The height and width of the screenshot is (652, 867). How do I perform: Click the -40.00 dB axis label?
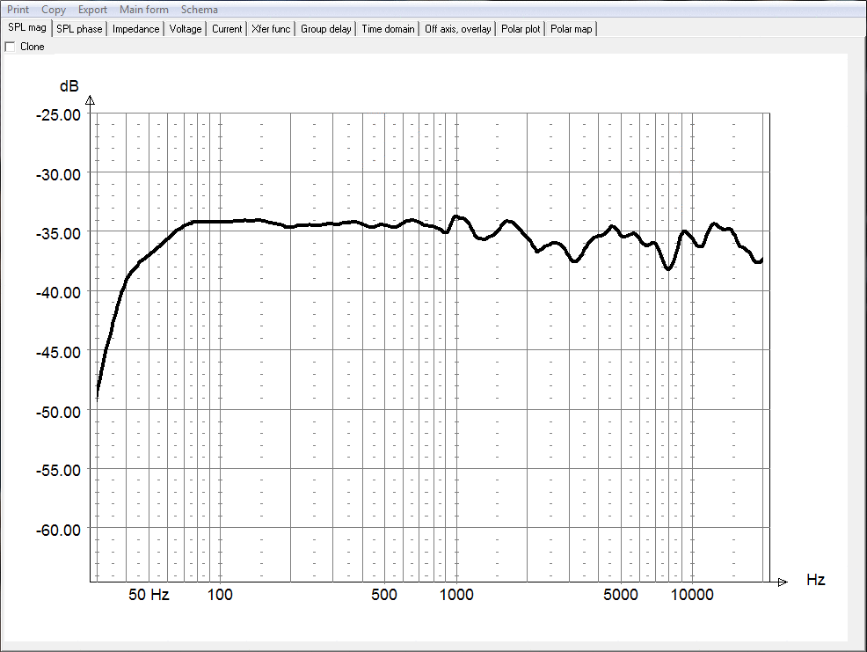coord(58,293)
